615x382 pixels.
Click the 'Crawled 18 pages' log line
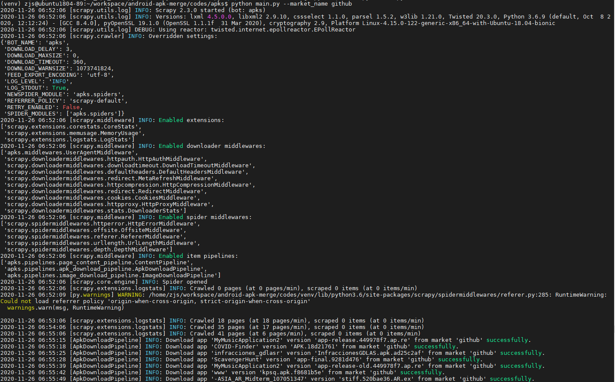pyautogui.click(x=212, y=321)
